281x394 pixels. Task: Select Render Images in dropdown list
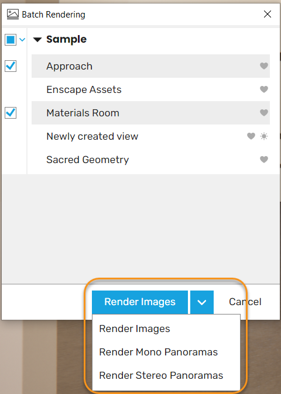coord(135,329)
